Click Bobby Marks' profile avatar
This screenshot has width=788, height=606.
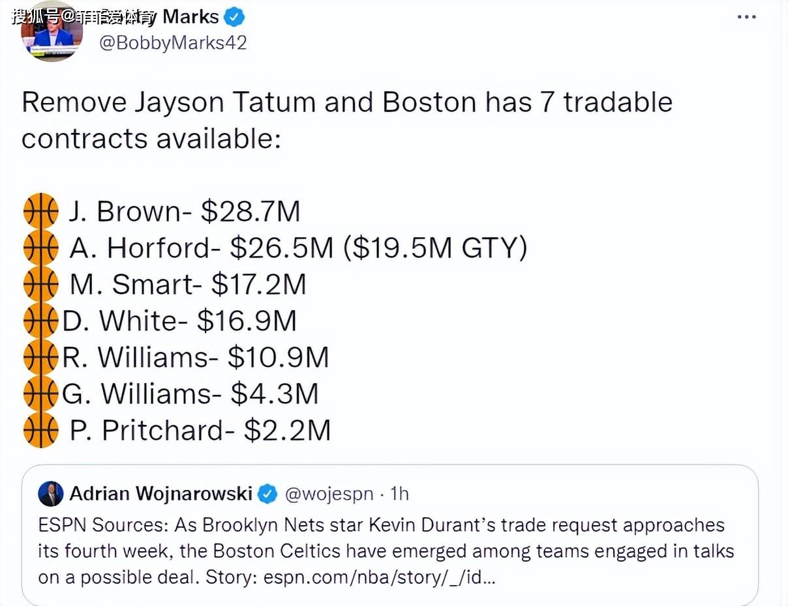52,31
